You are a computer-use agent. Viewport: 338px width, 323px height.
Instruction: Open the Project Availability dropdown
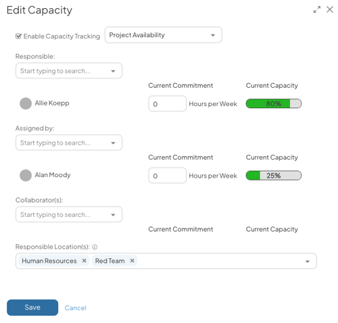(164, 35)
